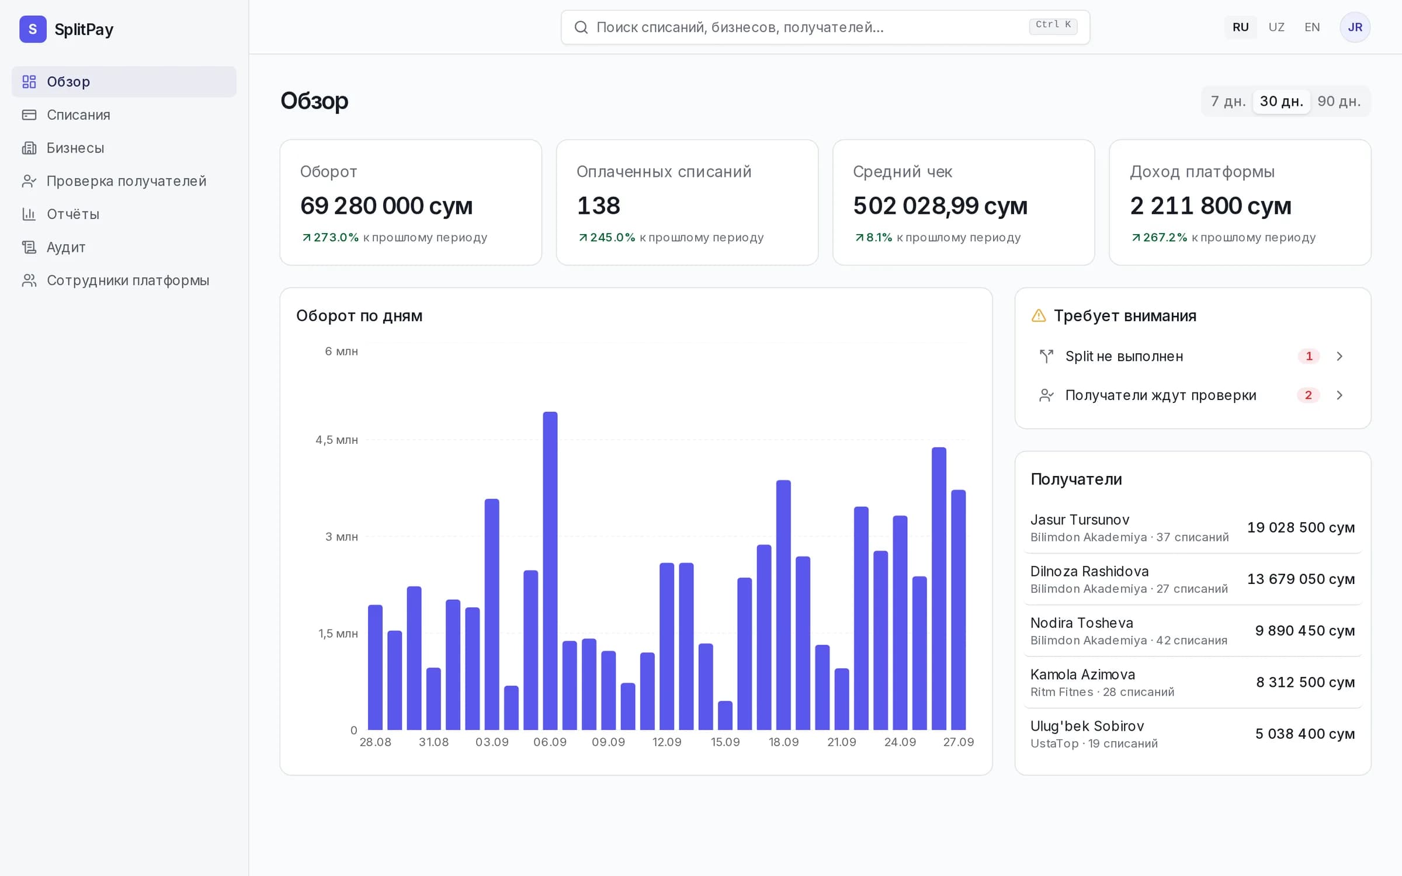Open recipient Nodira Tosheva
Image resolution: width=1402 pixels, height=876 pixels.
coord(1192,631)
